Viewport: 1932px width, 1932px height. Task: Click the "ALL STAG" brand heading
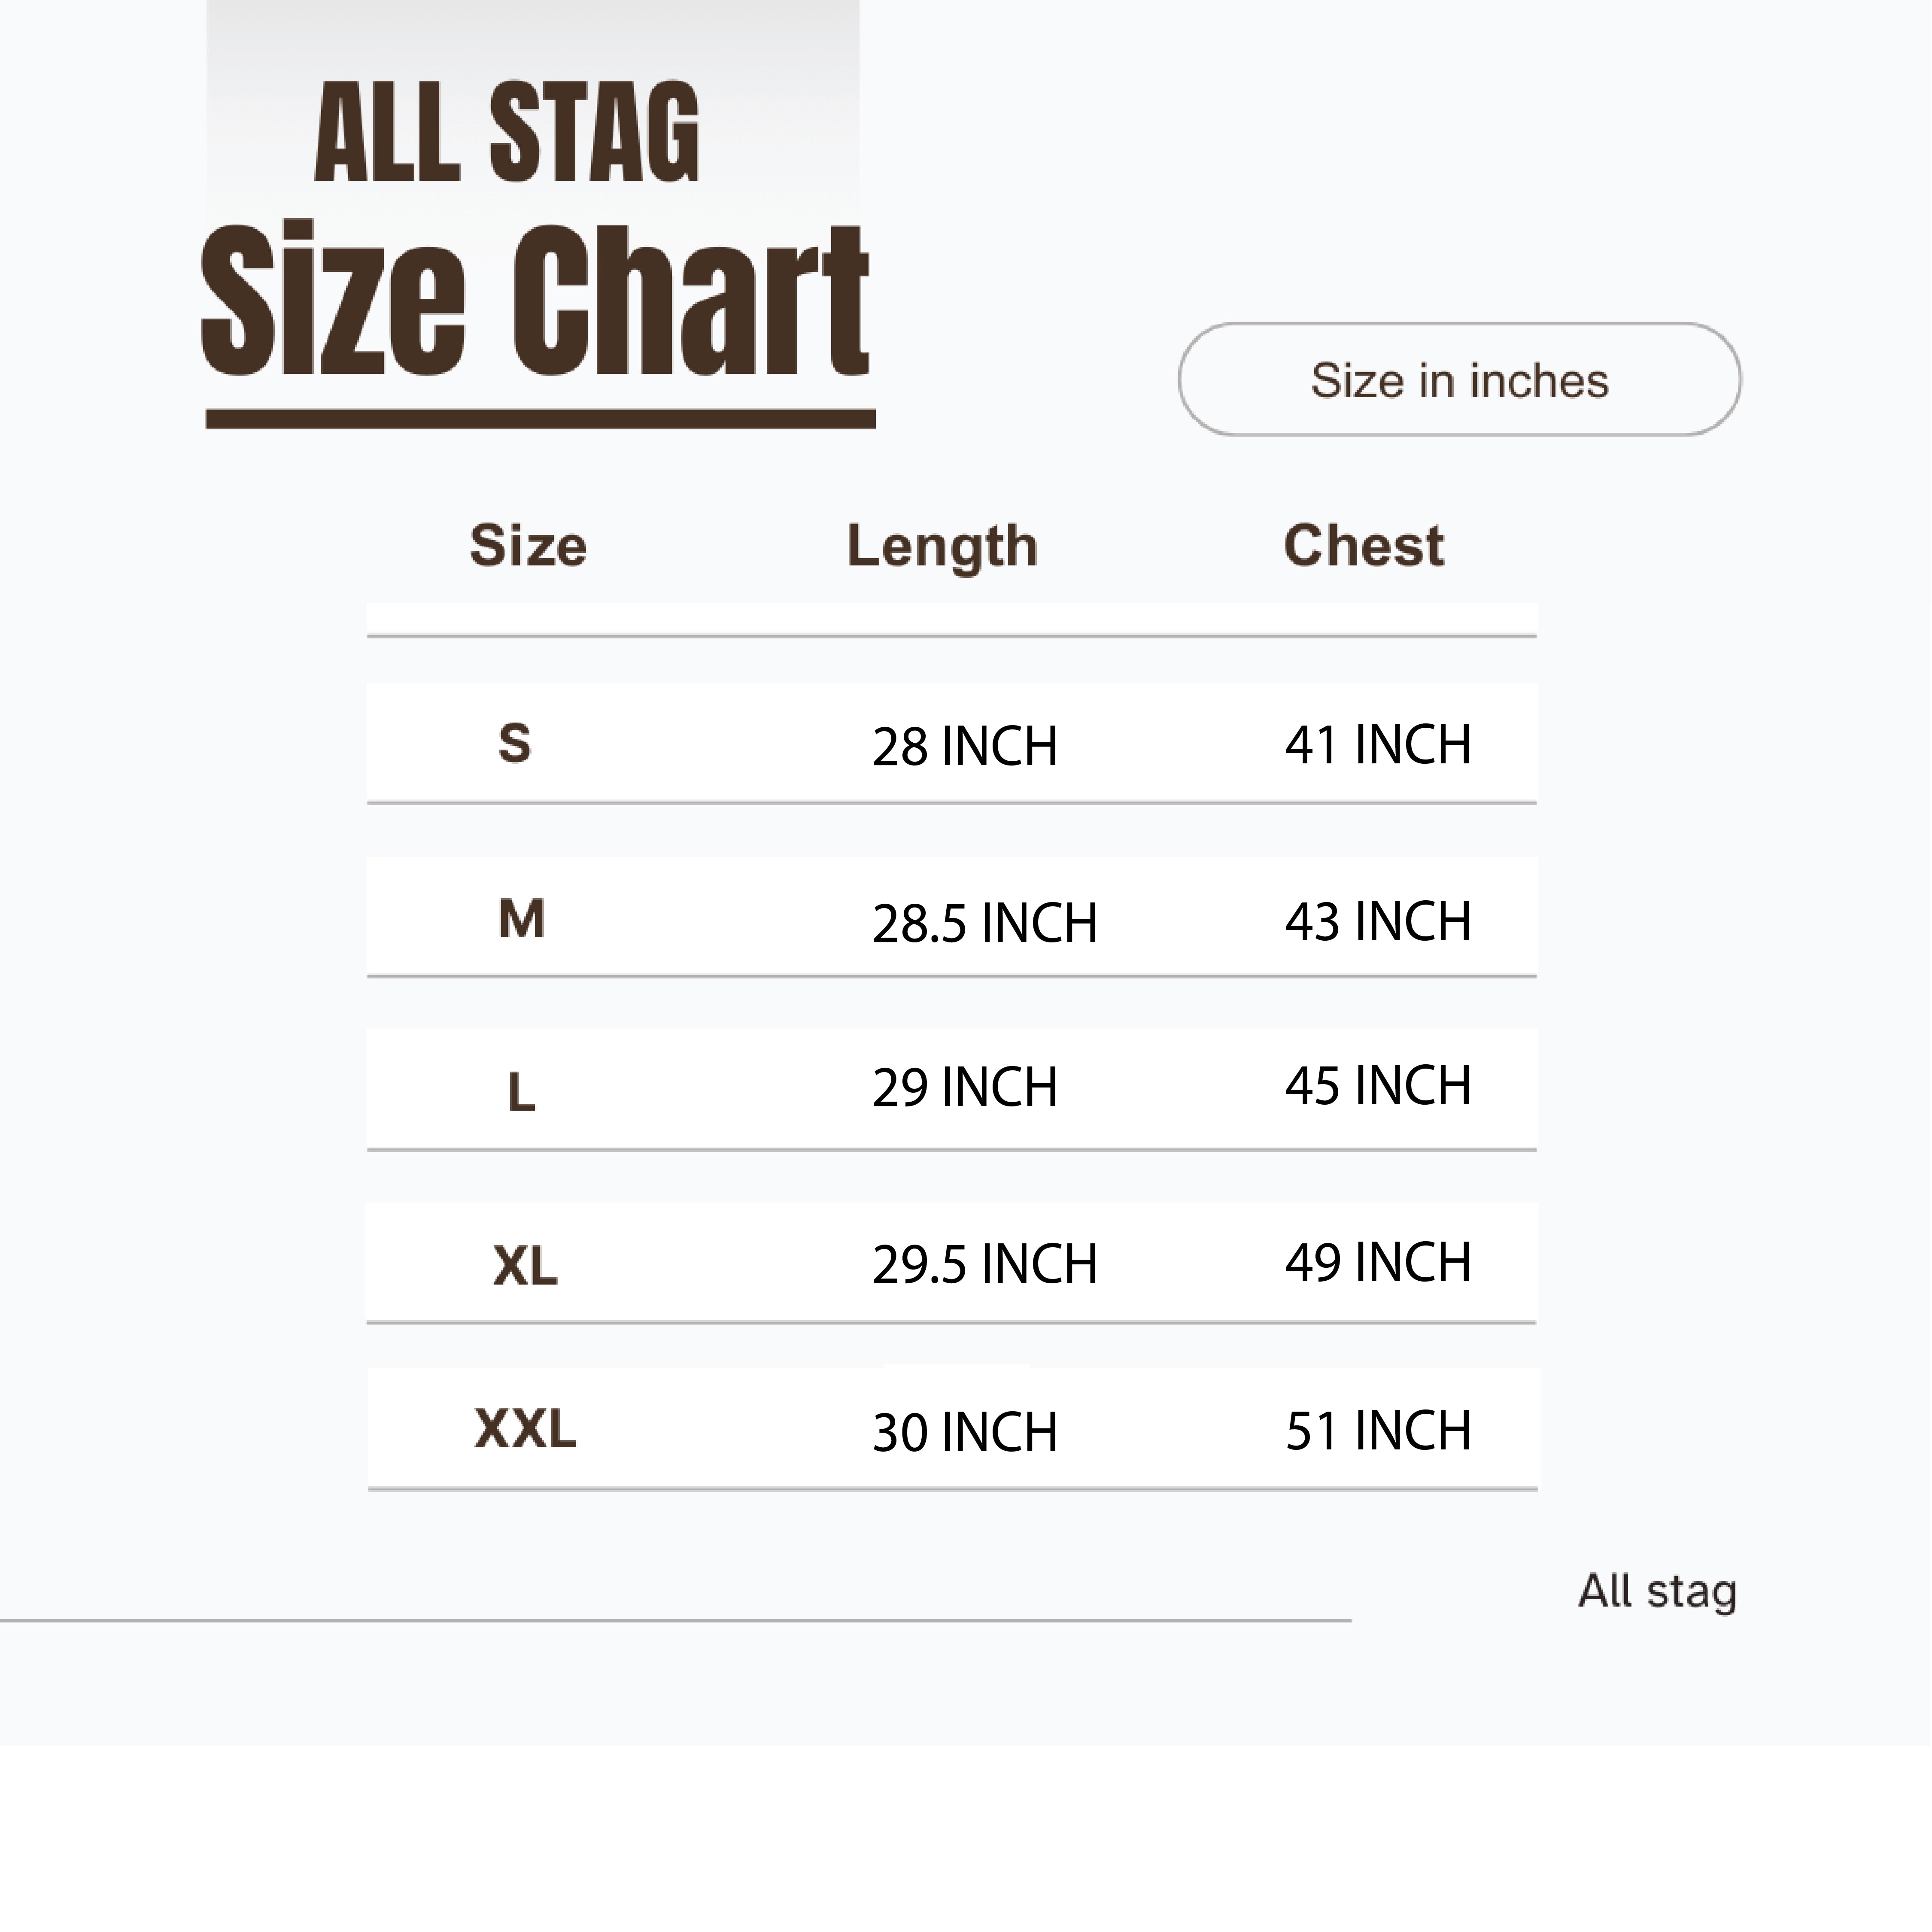click(507, 133)
